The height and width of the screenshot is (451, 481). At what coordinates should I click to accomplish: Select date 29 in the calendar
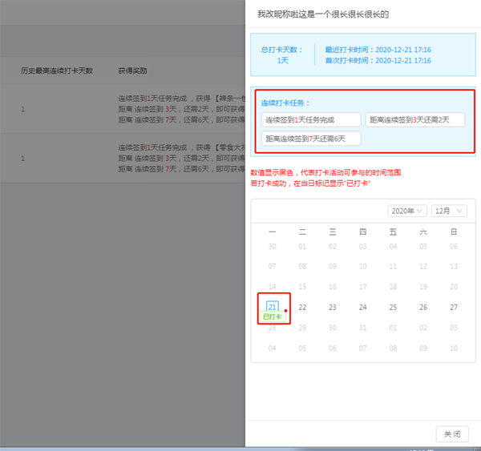pos(302,328)
